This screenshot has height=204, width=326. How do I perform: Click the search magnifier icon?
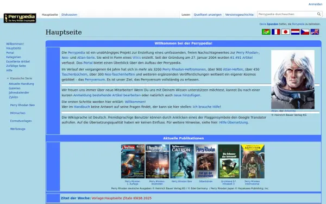pos(319,14)
